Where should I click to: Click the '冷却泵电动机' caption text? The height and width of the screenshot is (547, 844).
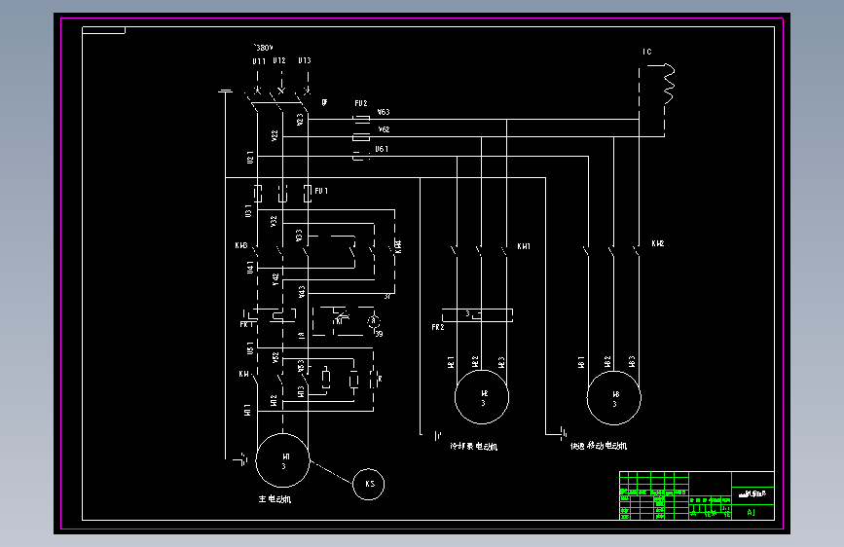point(474,447)
